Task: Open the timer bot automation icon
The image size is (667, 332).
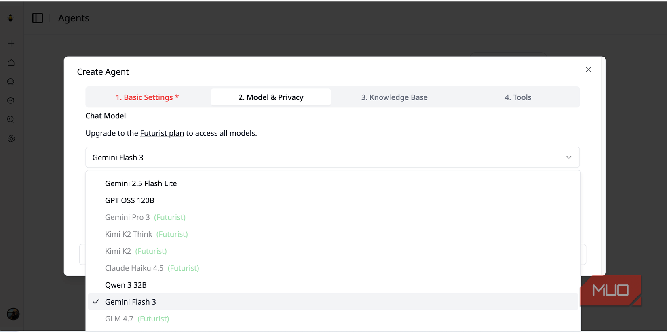Action: coord(11,101)
